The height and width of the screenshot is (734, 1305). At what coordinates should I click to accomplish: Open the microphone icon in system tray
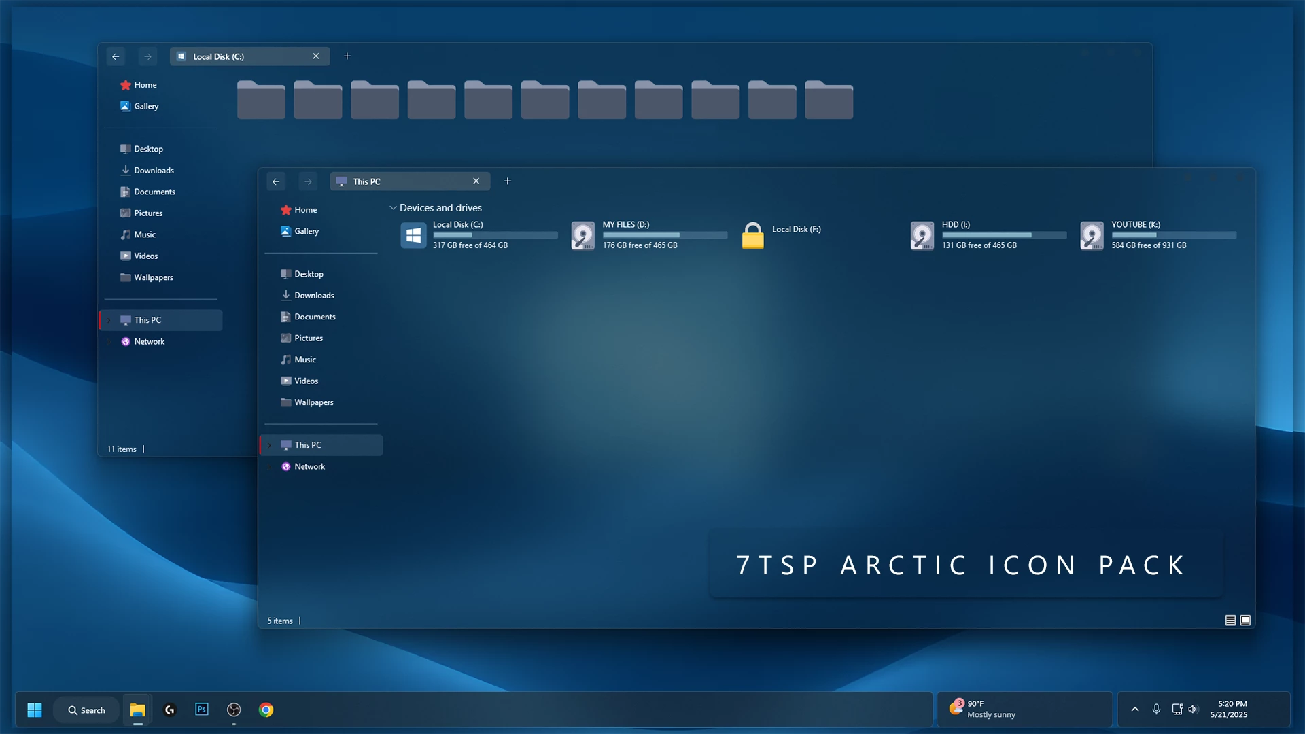(x=1157, y=709)
